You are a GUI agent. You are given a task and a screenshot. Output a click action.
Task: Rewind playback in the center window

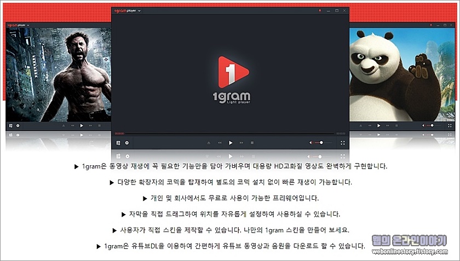click(220, 143)
